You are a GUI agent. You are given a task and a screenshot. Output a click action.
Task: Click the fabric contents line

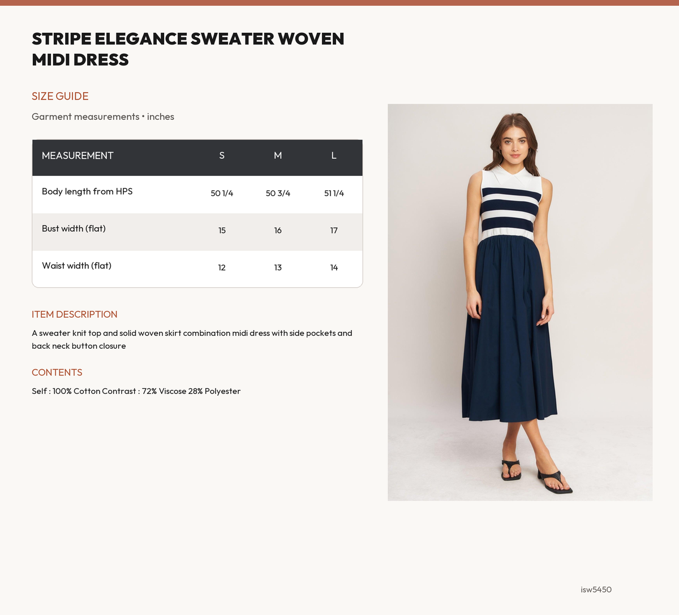[136, 391]
